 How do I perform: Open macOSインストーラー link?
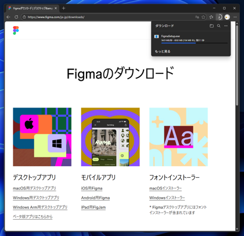point(166,188)
